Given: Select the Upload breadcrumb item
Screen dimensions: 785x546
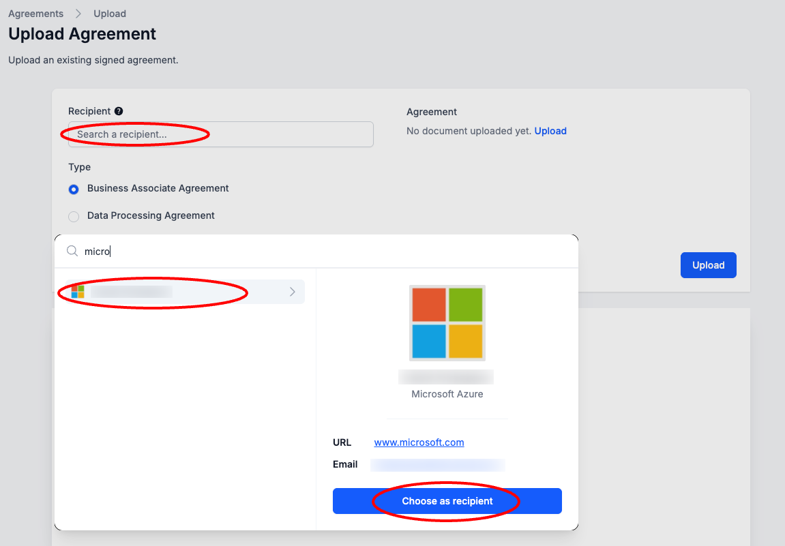Looking at the screenshot, I should click(x=110, y=14).
